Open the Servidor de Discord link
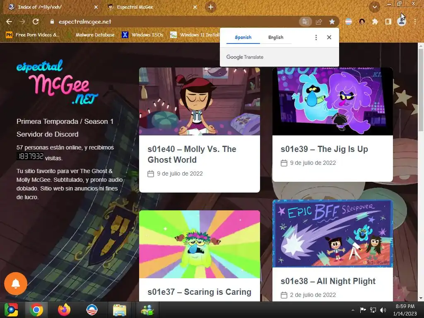This screenshot has height=318, width=424. click(47, 134)
